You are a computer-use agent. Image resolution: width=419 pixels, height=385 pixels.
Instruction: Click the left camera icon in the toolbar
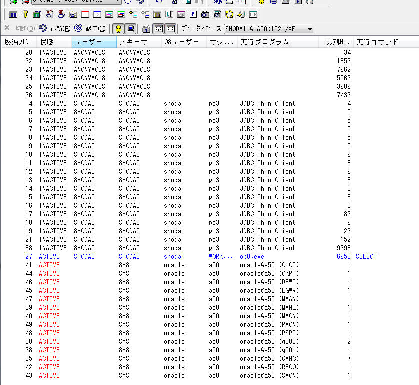(205, 14)
